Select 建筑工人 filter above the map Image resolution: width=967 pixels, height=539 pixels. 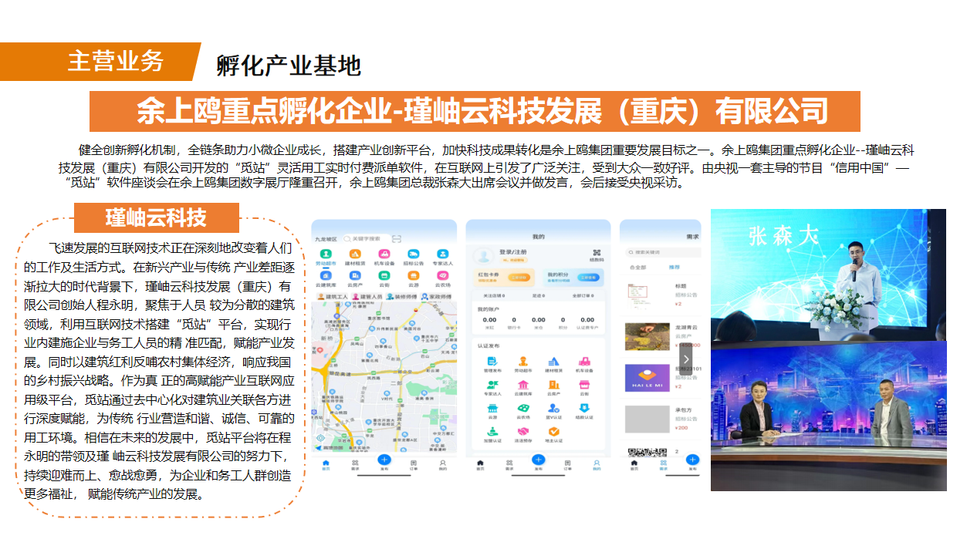coord(333,297)
